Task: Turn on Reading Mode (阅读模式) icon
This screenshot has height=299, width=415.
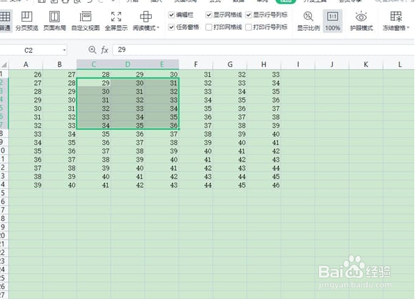Action: pos(146,17)
